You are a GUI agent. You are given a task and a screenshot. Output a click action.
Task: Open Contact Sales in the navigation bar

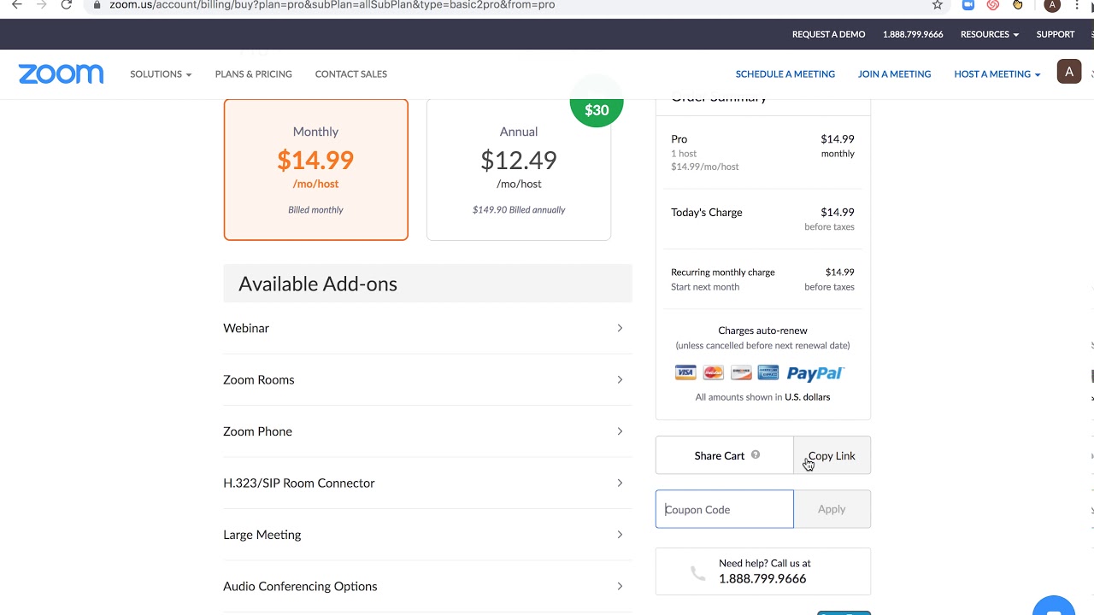tap(350, 74)
